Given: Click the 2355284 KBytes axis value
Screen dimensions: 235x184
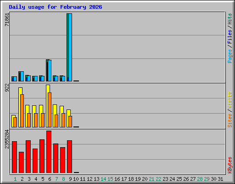Looking at the screenshot, I should click(7, 139).
